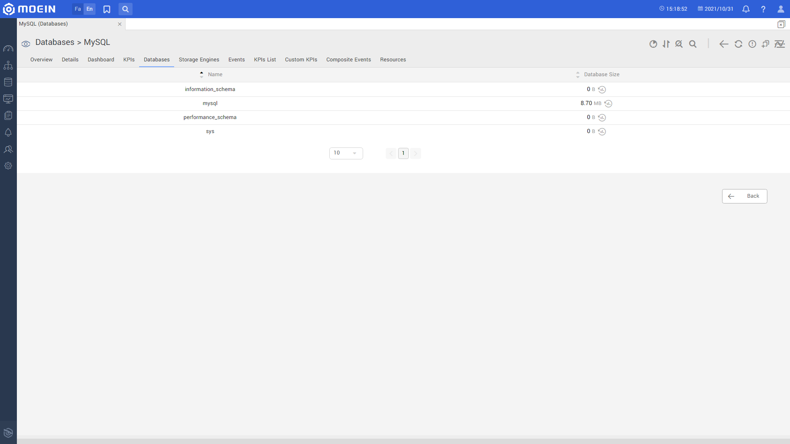Click the date 2021/10/31
The width and height of the screenshot is (790, 444).
point(715,9)
